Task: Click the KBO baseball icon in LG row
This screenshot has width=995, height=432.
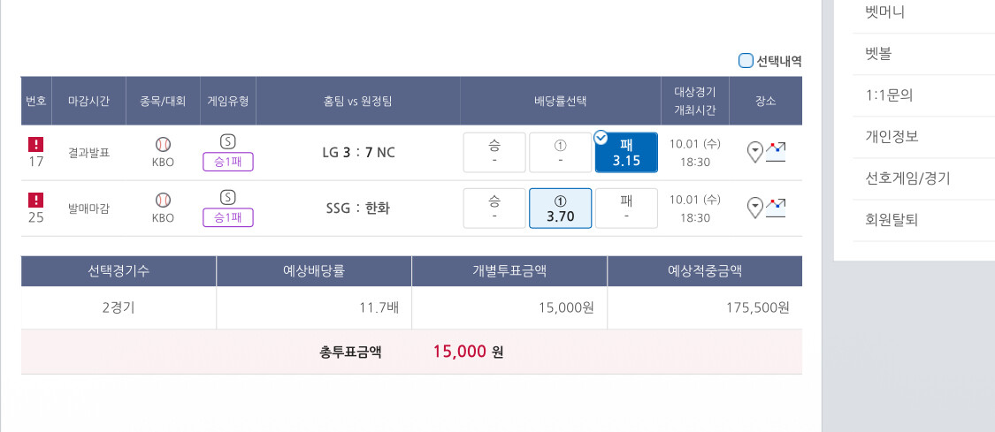Action: click(163, 144)
